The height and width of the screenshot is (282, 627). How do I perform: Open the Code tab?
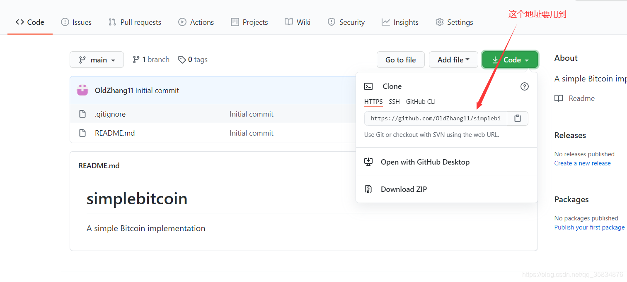(x=30, y=22)
